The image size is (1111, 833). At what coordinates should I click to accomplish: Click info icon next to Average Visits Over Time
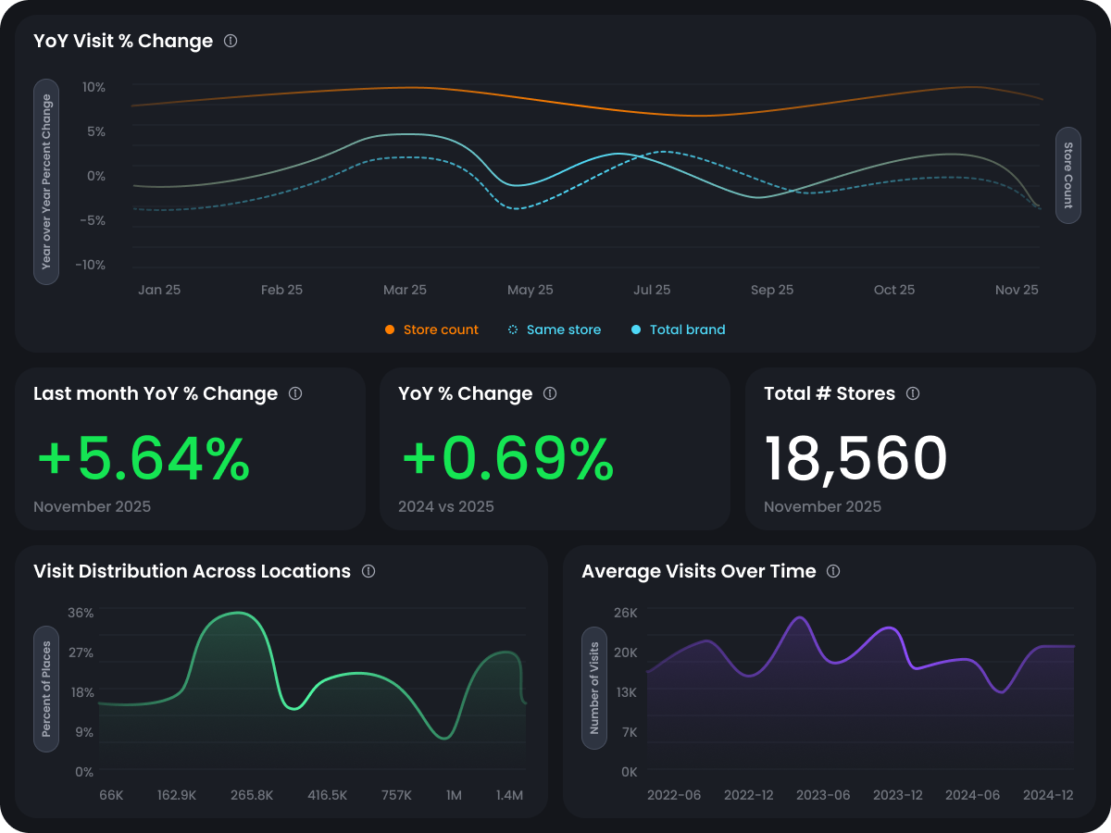(833, 571)
